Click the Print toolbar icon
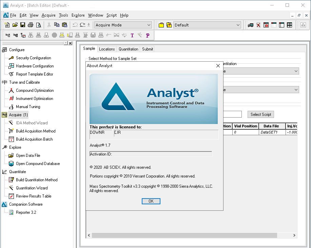Viewport: 311px width, 248px height. [30, 25]
